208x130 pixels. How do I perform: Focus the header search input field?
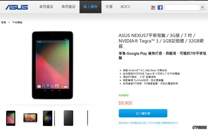pyautogui.click(x=182, y=7)
